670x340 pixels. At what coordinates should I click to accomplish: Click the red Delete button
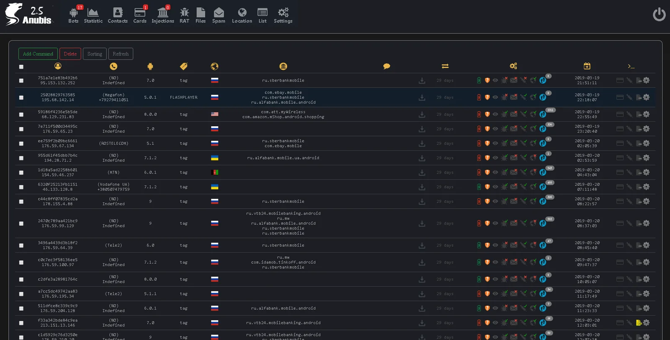70,54
